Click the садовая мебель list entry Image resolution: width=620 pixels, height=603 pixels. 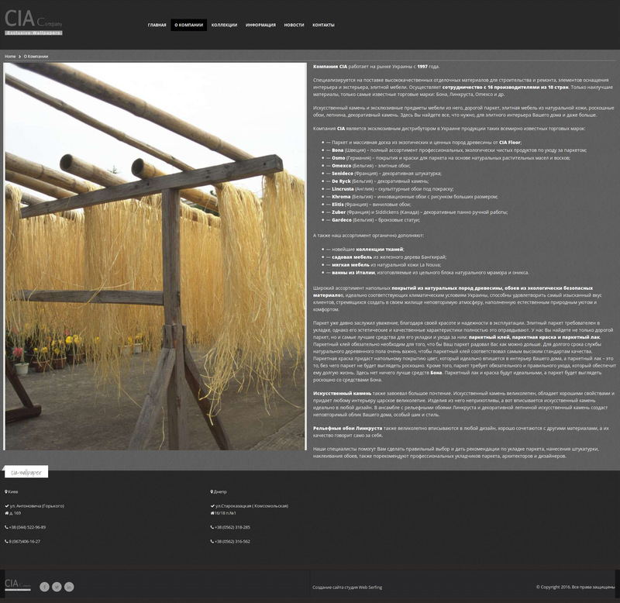[386, 257]
